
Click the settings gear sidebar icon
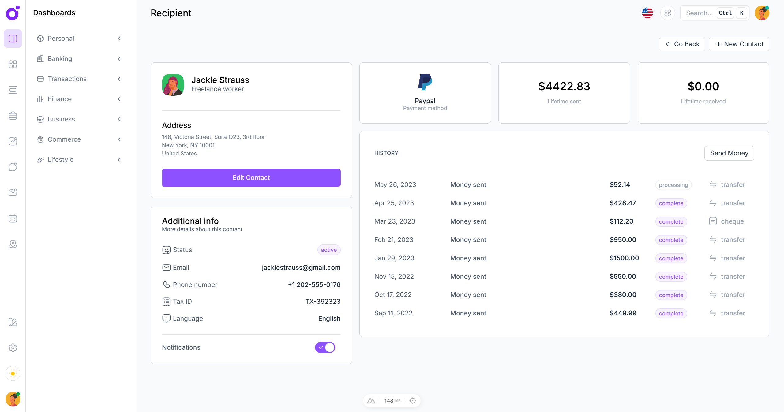point(13,348)
